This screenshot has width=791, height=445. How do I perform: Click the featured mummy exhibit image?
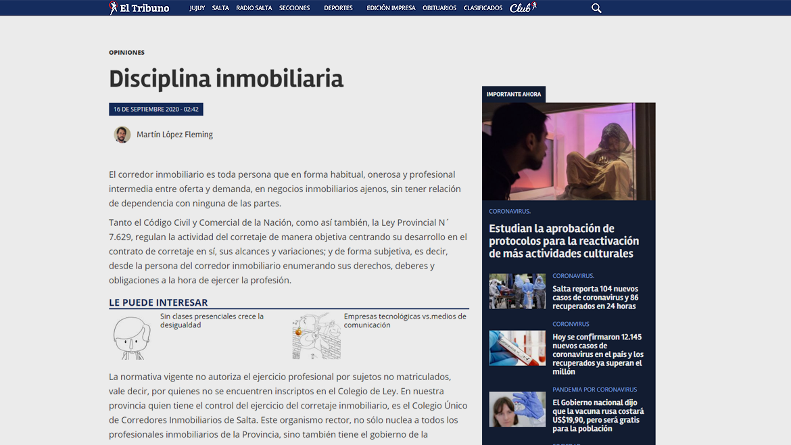pyautogui.click(x=569, y=151)
